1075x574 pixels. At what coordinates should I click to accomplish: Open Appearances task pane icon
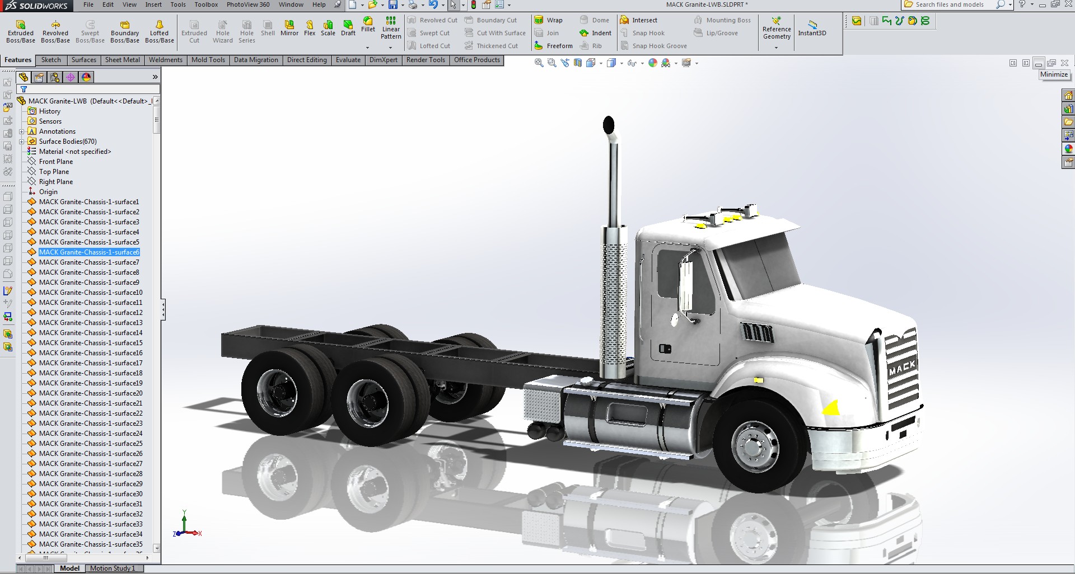coord(1068,149)
